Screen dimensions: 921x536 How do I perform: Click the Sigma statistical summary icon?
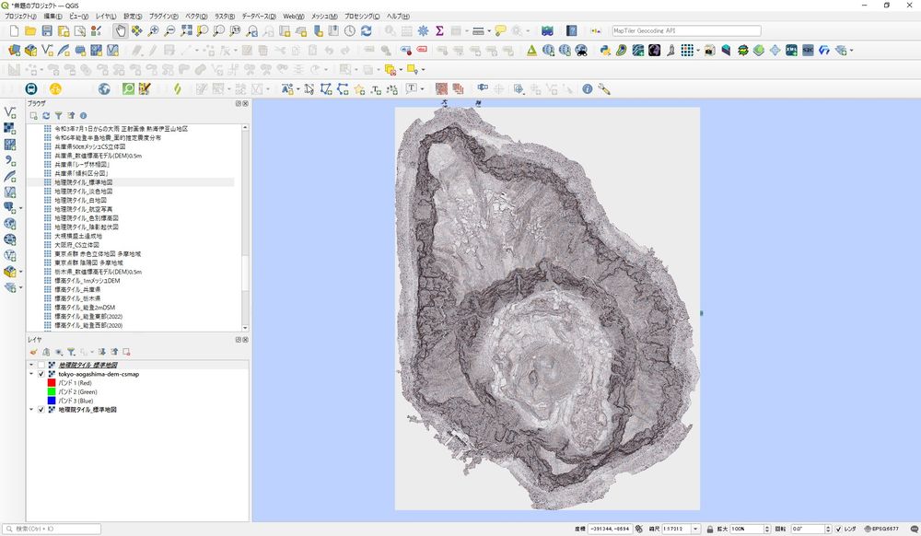439,31
